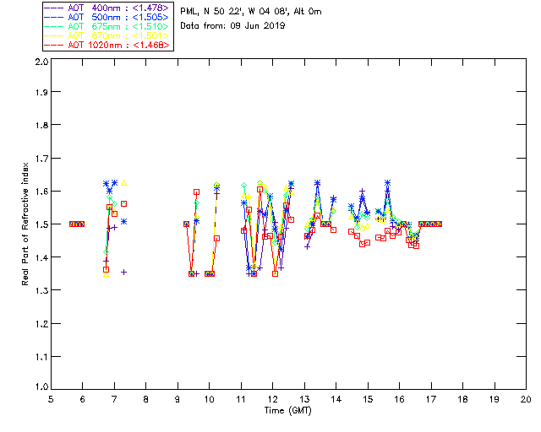
Task: Click the red dashed line legend sample
Action: click(x=54, y=45)
